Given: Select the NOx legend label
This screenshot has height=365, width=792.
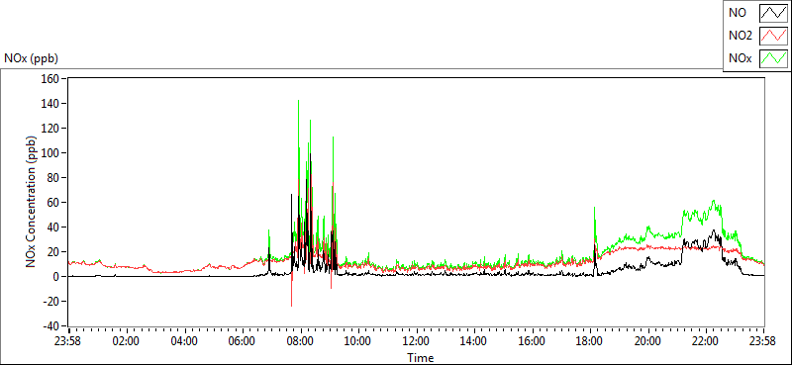Looking at the screenshot, I should tap(740, 58).
